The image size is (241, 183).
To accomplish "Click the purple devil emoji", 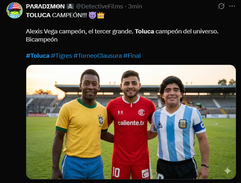I will pyautogui.click(x=92, y=15).
